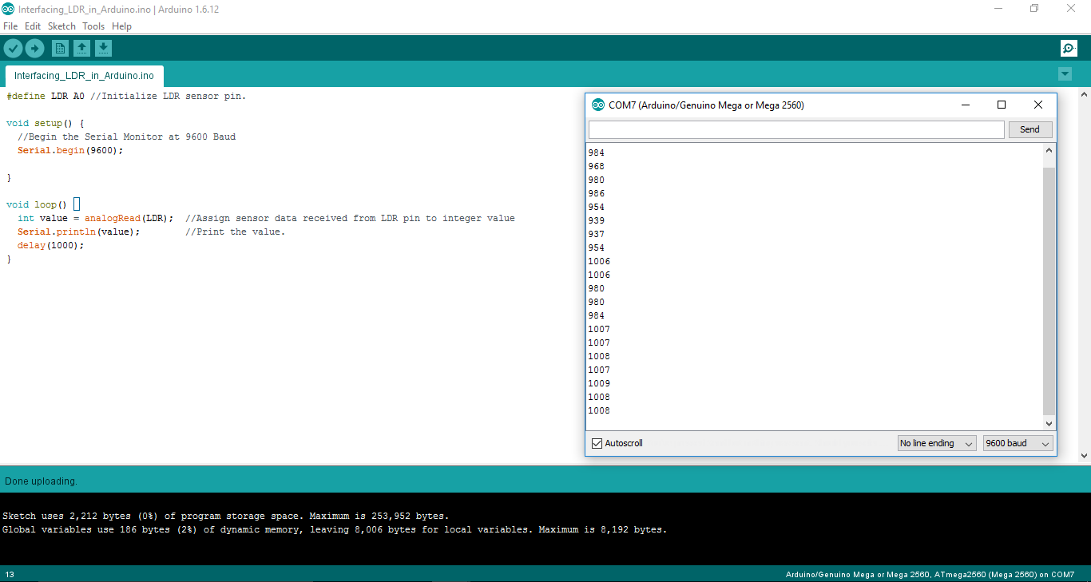This screenshot has width=1091, height=582.
Task: Select the Interfacing_LDR_in_Arduino.ino tab
Action: (84, 76)
